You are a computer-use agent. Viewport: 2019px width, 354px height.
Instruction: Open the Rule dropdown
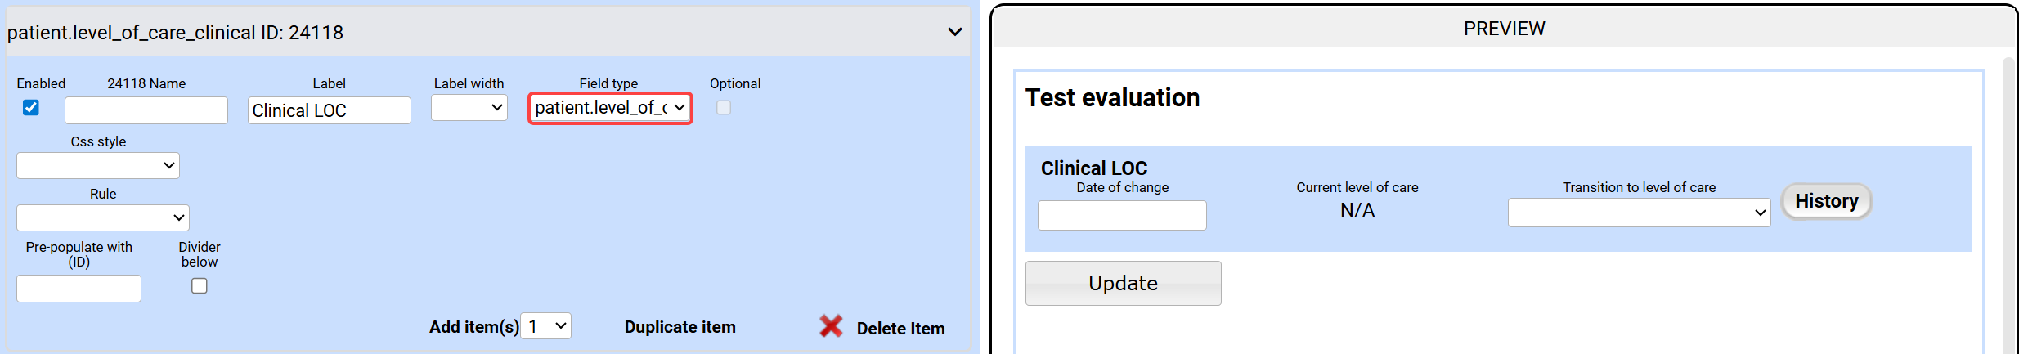coord(103,217)
